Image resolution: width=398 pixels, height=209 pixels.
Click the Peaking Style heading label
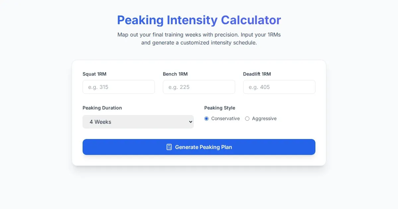click(x=220, y=108)
